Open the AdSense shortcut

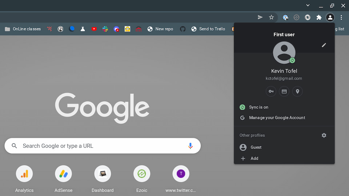pyautogui.click(x=63, y=179)
